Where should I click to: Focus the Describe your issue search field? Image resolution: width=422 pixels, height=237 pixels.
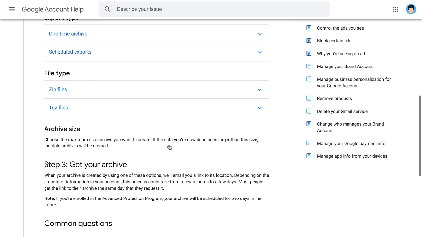214,9
